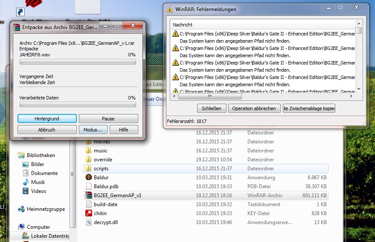
Task: Click the Videos library icon
Action: [26, 191]
